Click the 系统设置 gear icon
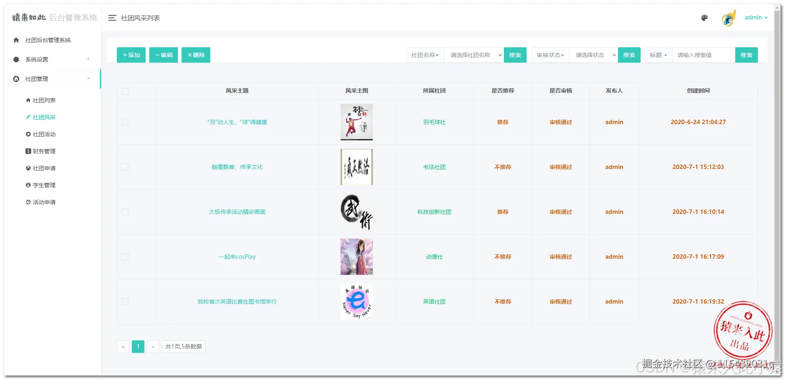Screen dimensions: 785x380 [x=16, y=59]
